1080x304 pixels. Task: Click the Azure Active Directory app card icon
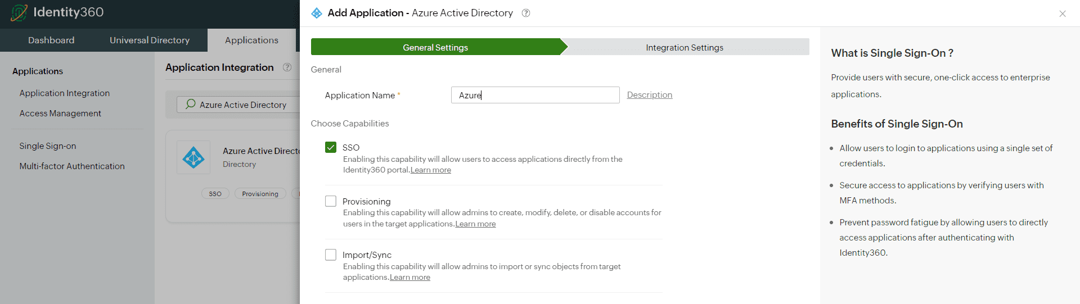tap(193, 157)
